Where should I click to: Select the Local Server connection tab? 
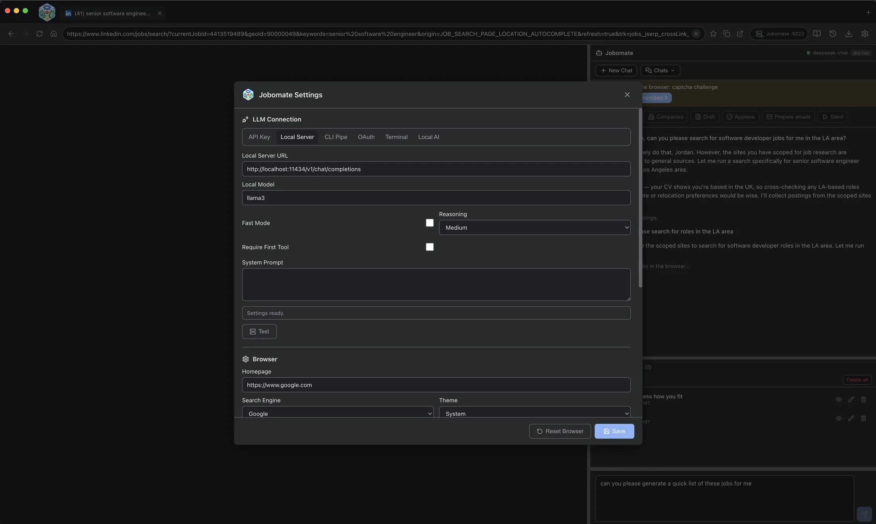(297, 137)
